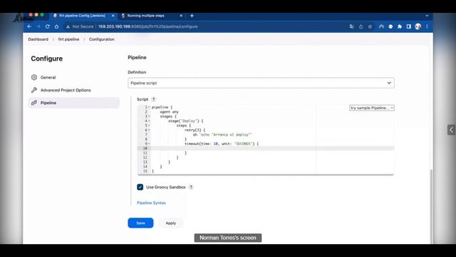Click the Configuration breadcrumb
The width and height of the screenshot is (456, 257).
pyautogui.click(x=102, y=39)
